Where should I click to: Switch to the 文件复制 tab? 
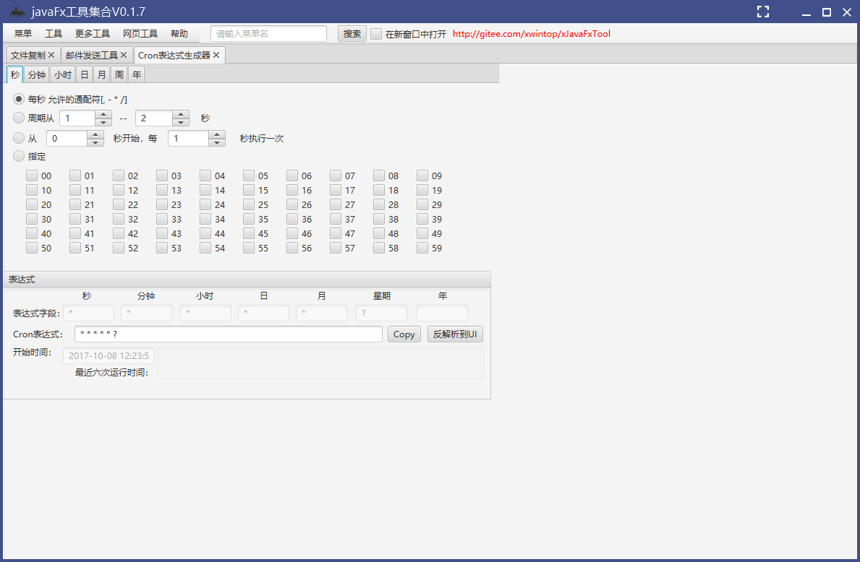(28, 55)
